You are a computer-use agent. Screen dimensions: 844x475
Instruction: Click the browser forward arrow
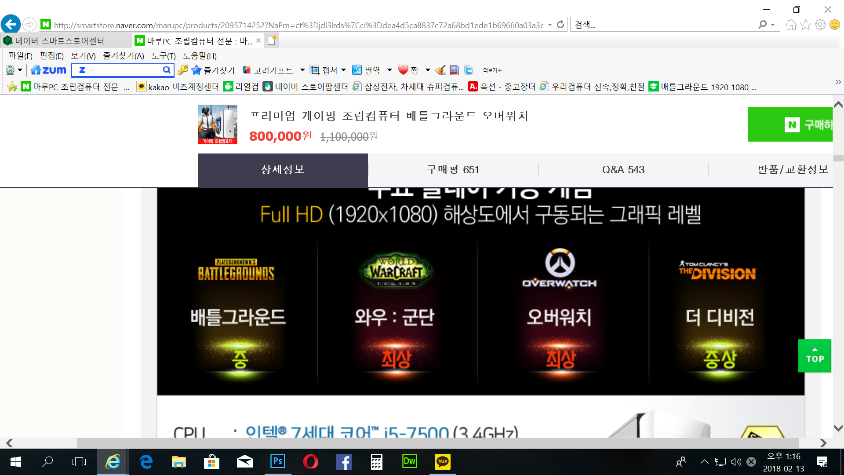click(29, 24)
